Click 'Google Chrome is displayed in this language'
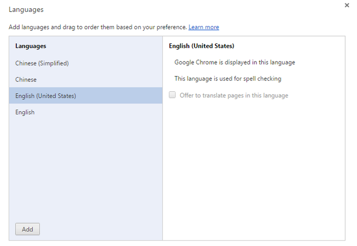Viewport: 357px width, 246px height. [235, 62]
